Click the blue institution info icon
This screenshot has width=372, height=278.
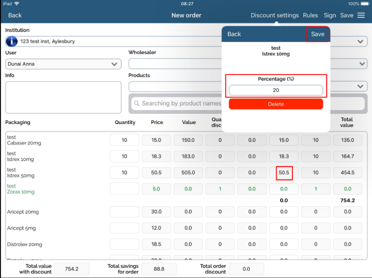tap(12, 41)
